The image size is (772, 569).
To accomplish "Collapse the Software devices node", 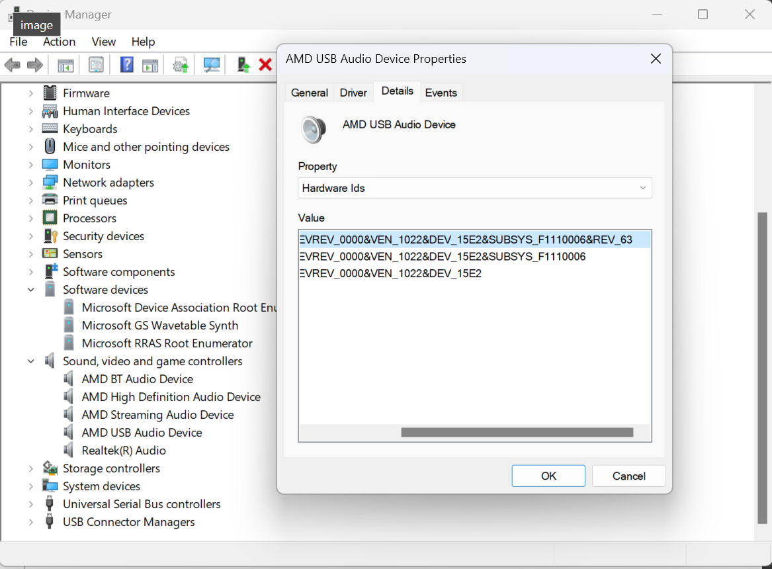I will point(30,289).
